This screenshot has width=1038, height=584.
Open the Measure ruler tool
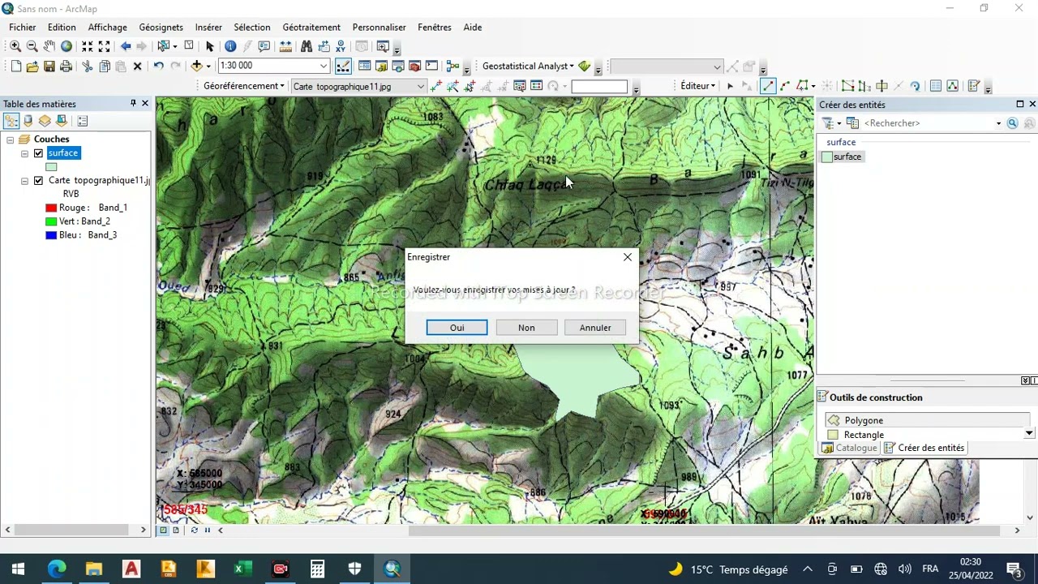285,46
